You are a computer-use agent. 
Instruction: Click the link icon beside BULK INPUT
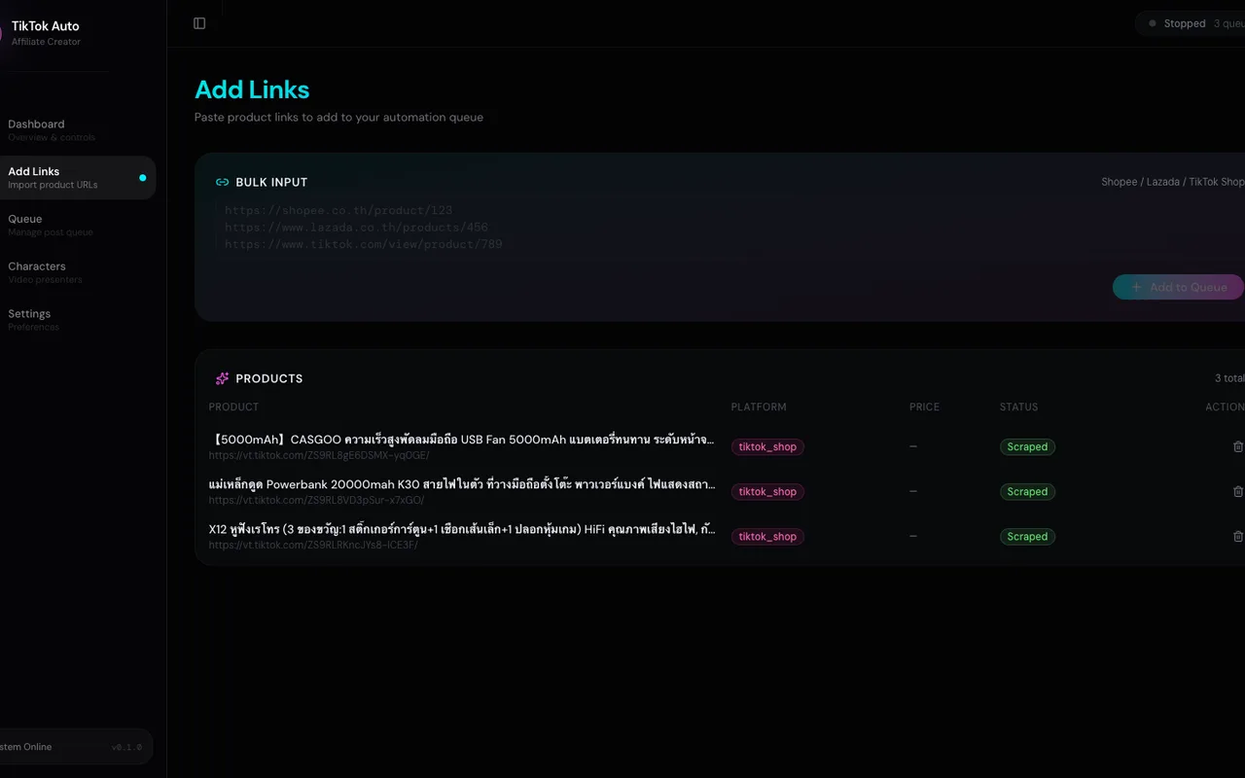[222, 182]
